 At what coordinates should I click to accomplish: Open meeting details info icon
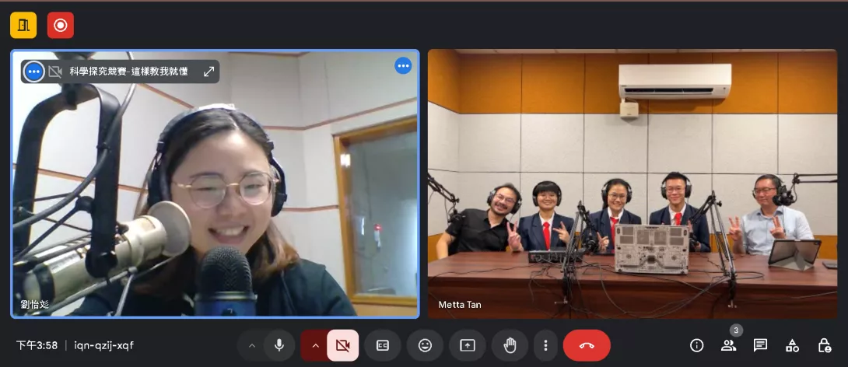pyautogui.click(x=696, y=345)
